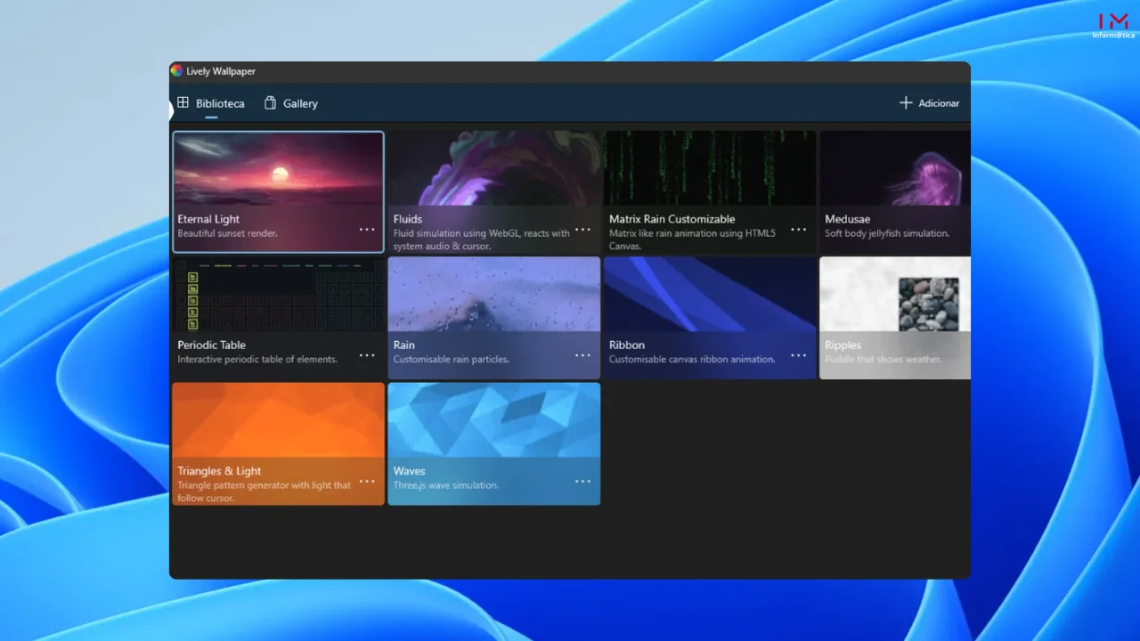Viewport: 1140px width, 641px height.
Task: Select the Triangles & Light thumbnail
Action: 278,420
